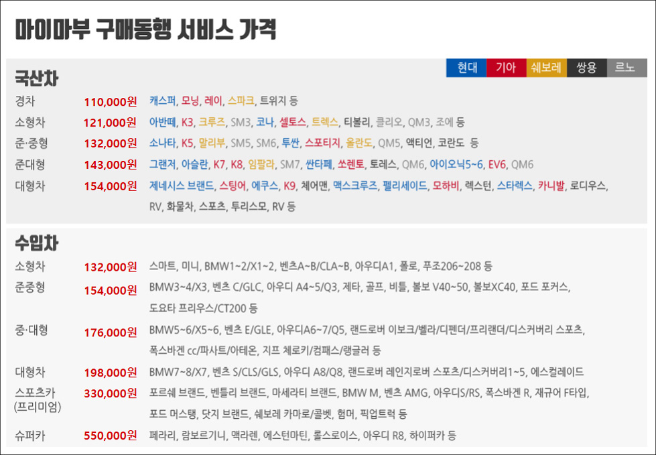Click the black 쌍용 legend box
Screen dimensions: 656x455
(x=587, y=68)
